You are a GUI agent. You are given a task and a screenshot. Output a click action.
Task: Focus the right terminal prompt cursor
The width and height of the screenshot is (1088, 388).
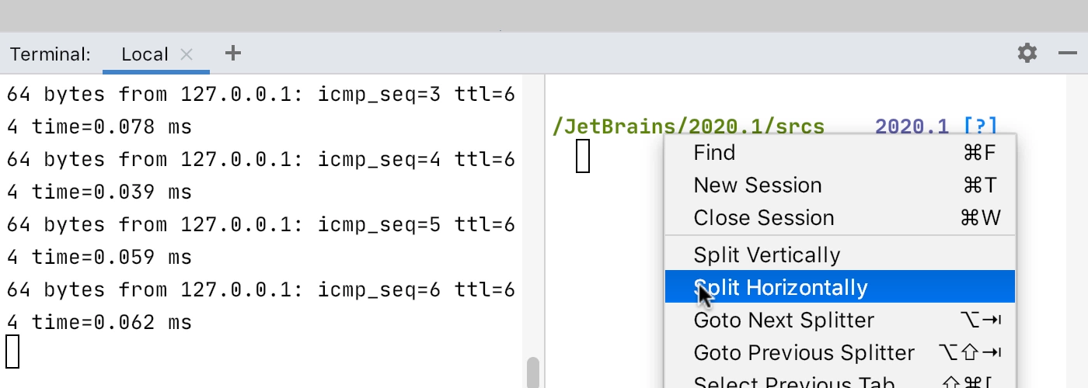coord(583,156)
